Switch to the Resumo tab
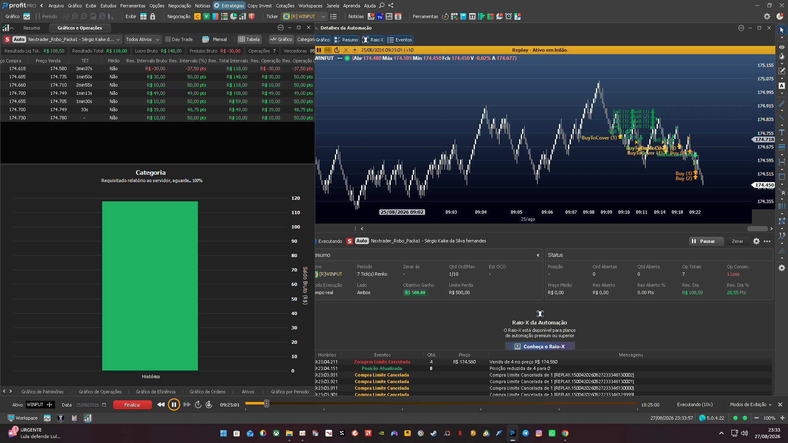Viewport: 788px width, 443px height. [32, 28]
